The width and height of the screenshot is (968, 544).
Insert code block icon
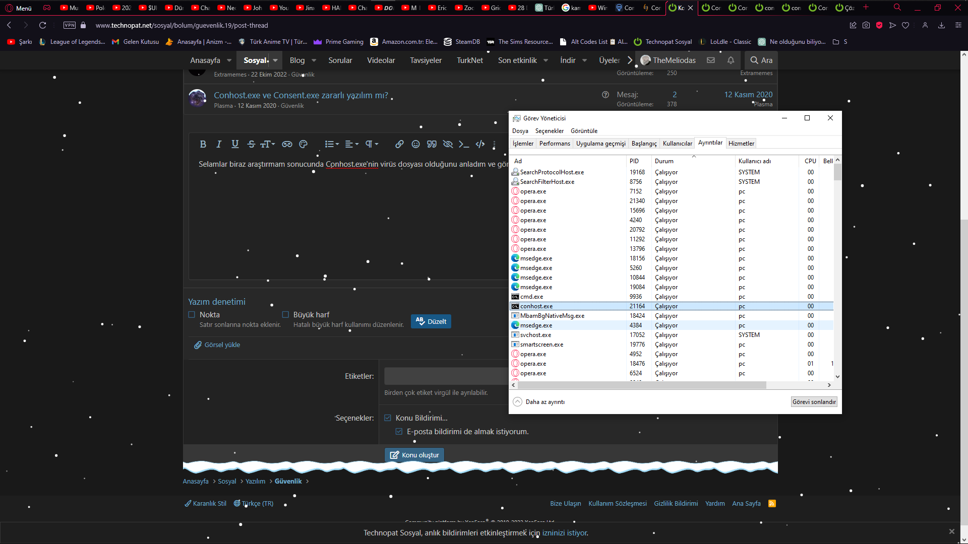pos(480,144)
